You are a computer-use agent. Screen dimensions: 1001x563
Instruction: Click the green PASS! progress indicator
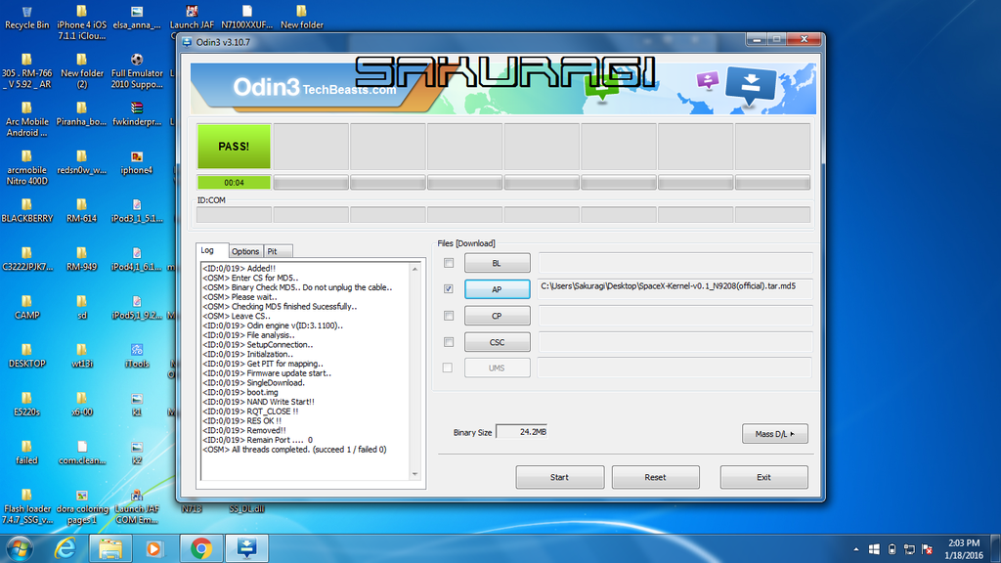[234, 146]
